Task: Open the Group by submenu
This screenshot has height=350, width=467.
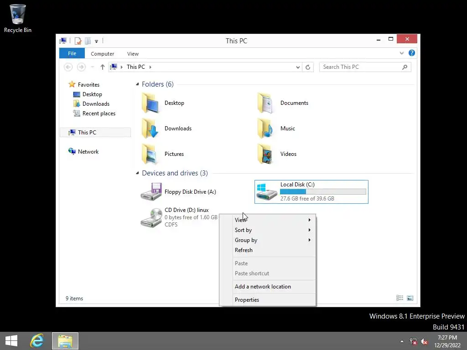Action: [267, 240]
